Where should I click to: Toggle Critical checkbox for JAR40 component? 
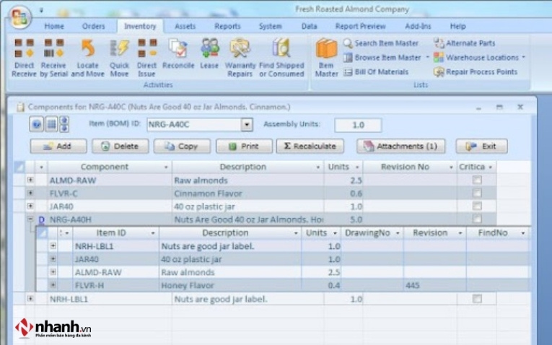[477, 206]
